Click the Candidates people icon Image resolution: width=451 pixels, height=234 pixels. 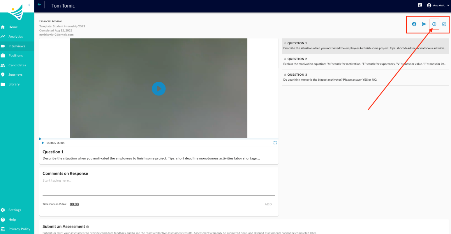coord(3,65)
